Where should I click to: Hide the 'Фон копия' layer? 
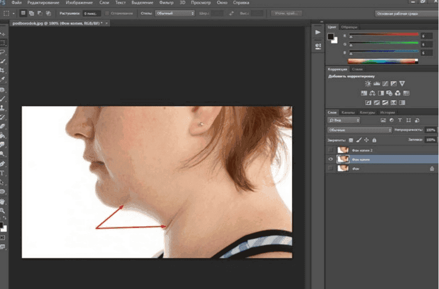[x=331, y=159]
